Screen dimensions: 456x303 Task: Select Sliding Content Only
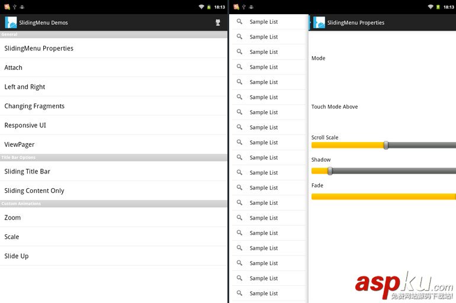(x=34, y=191)
